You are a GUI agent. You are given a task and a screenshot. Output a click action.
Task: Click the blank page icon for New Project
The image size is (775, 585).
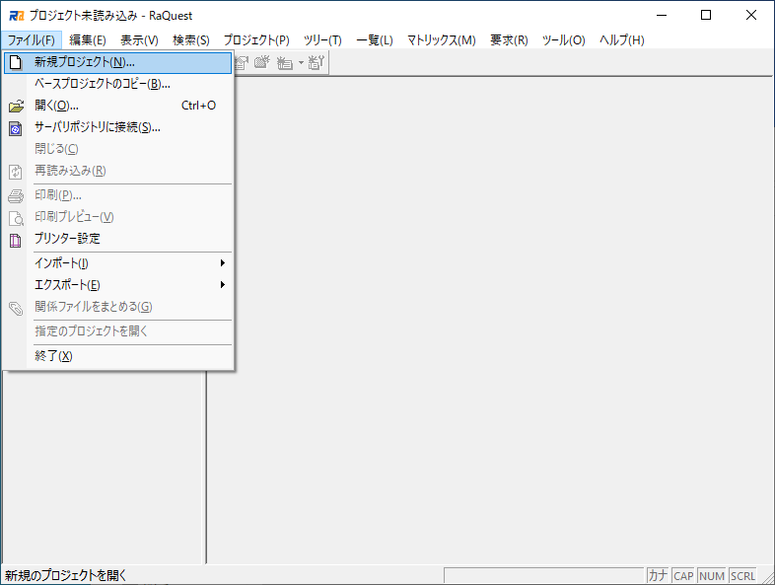point(16,62)
